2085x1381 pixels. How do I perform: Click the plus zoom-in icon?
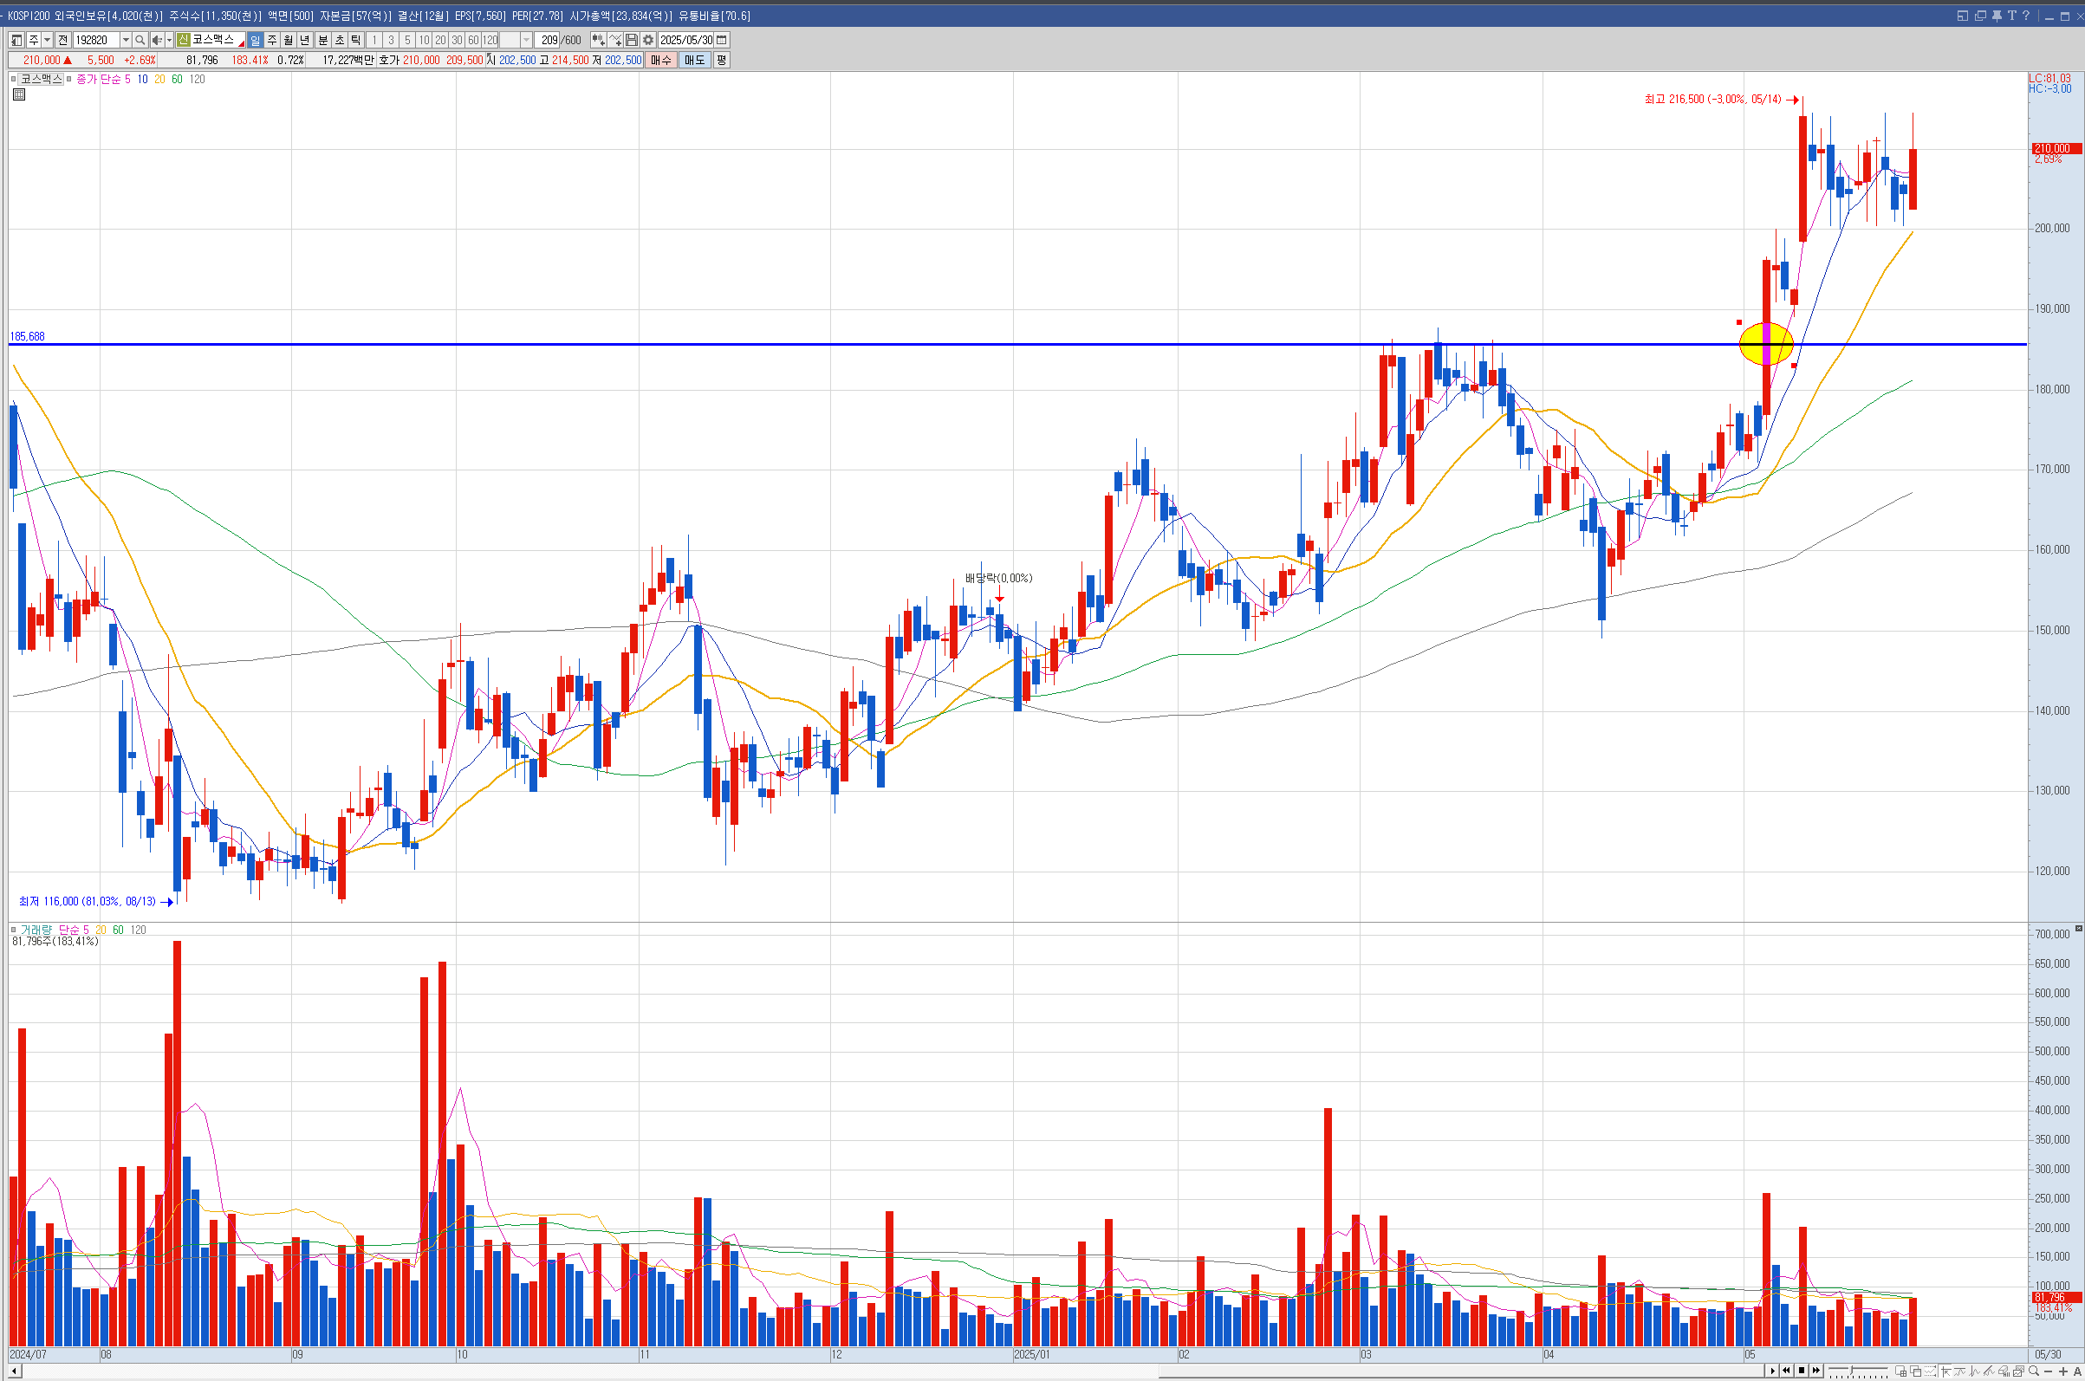coord(2063,1371)
